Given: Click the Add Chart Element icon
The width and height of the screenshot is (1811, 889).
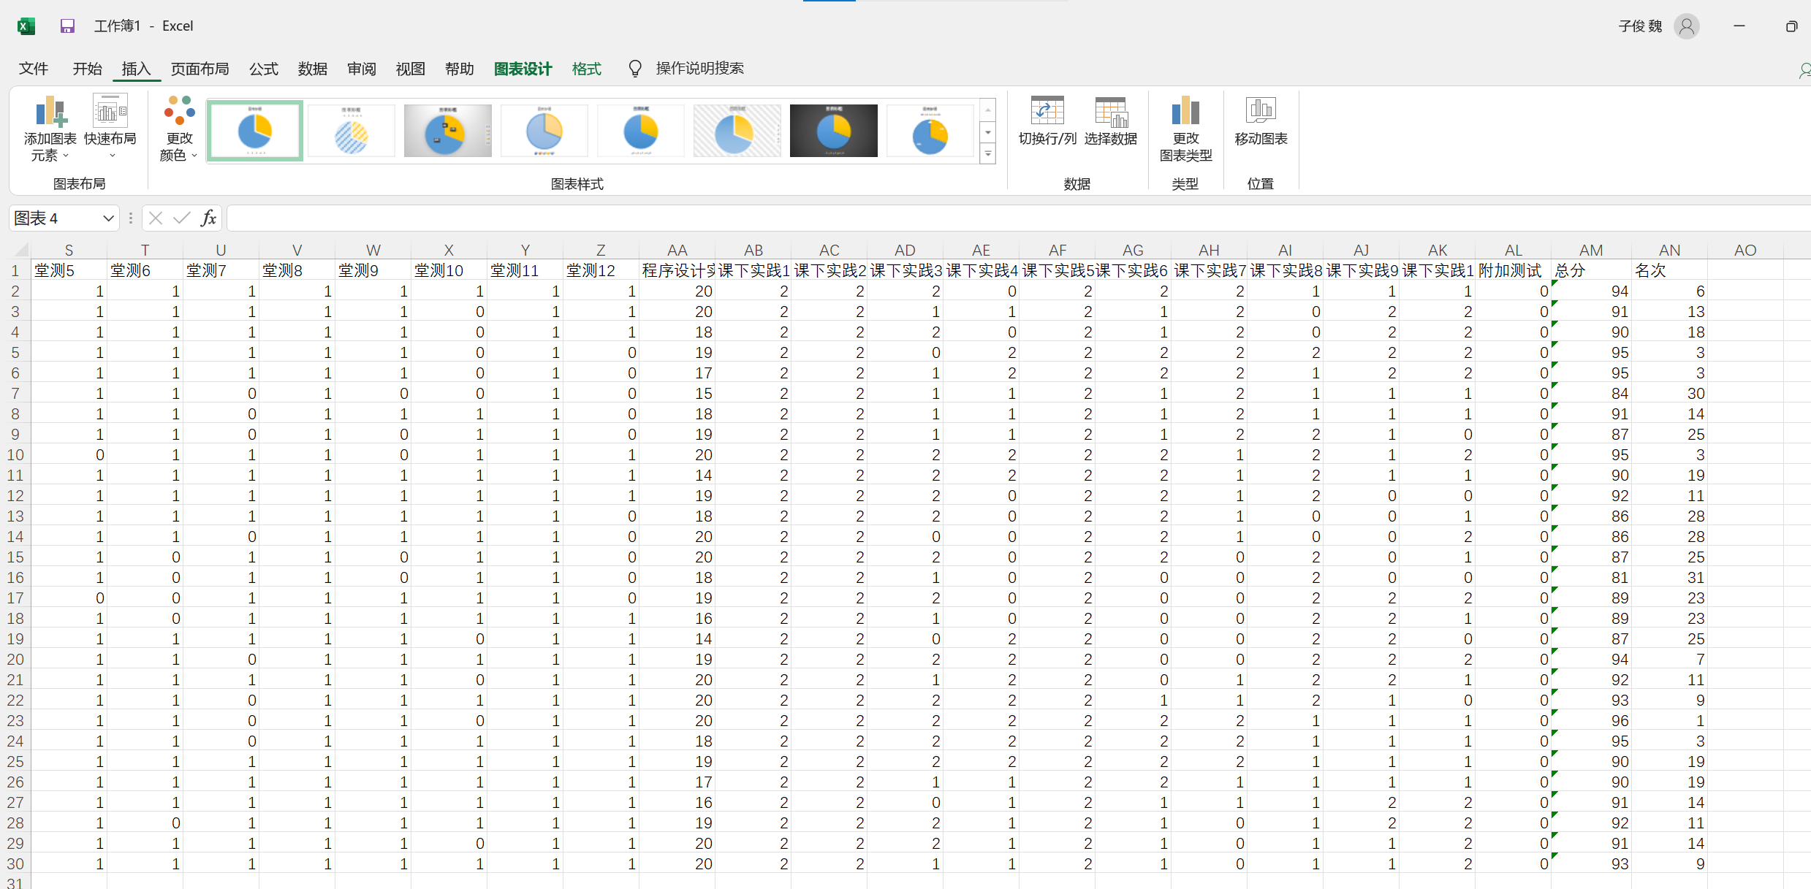Looking at the screenshot, I should [50, 112].
